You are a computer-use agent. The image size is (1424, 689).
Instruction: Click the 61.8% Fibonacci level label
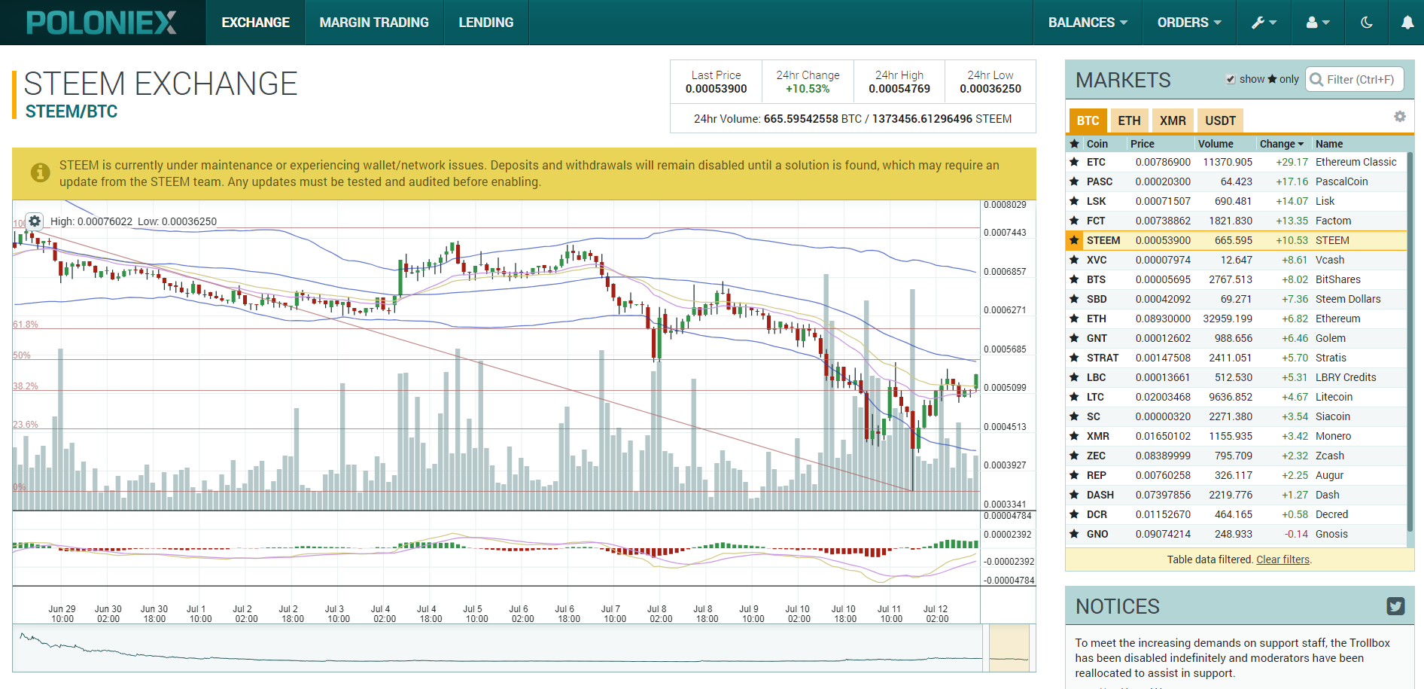26,324
